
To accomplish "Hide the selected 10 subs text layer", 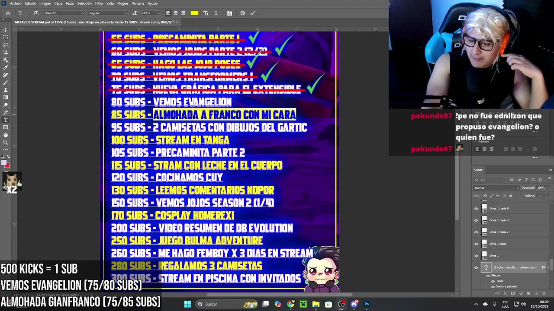I will [x=476, y=267].
